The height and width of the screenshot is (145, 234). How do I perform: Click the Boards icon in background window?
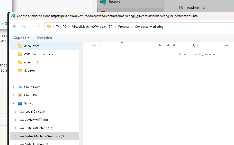(x=103, y=2)
